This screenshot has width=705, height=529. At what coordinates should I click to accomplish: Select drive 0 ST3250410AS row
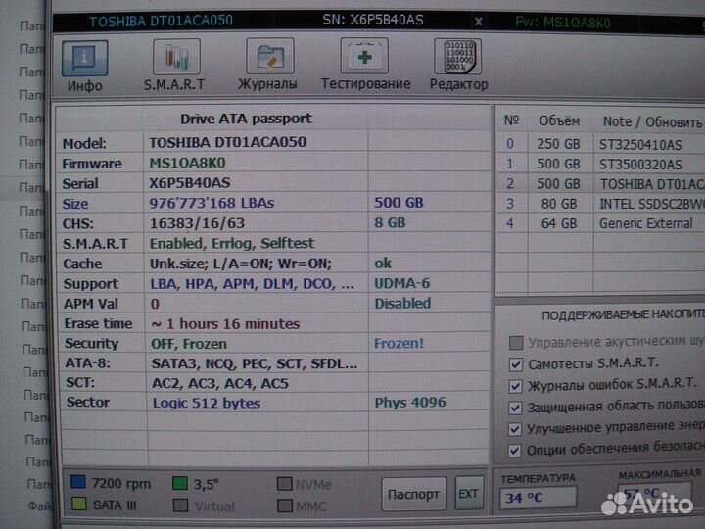coord(600,144)
